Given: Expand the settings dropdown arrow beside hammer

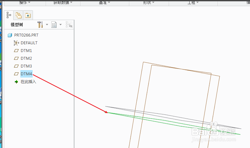Looking at the screenshot, I should pos(47,25).
